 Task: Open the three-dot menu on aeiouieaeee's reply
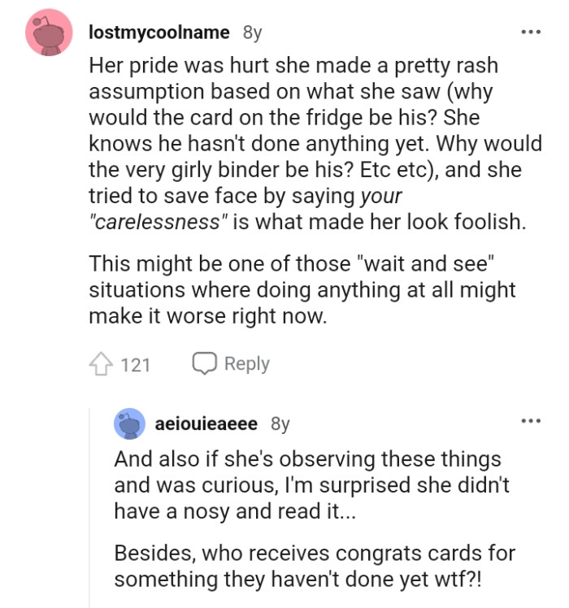530,421
